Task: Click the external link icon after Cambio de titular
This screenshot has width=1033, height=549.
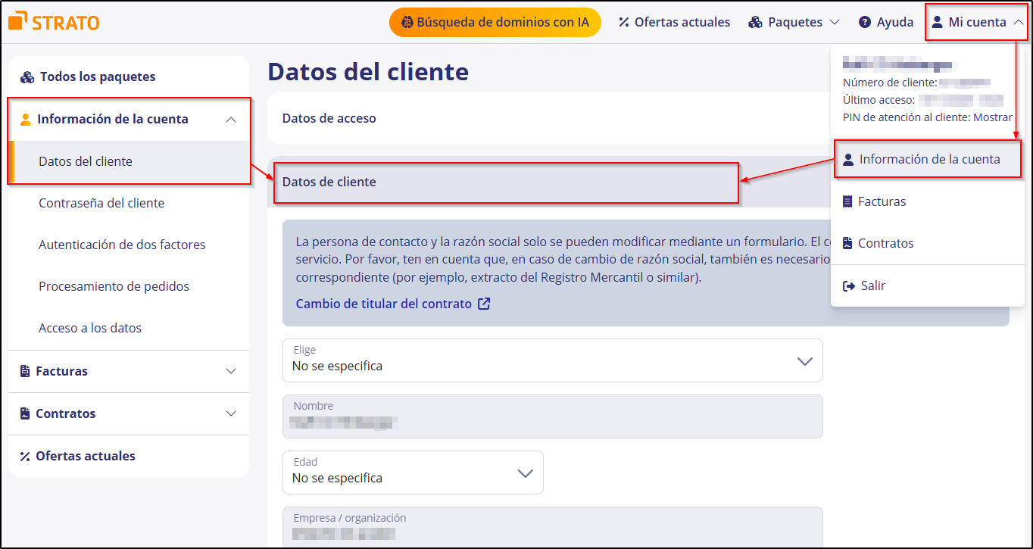Action: pyautogui.click(x=484, y=303)
